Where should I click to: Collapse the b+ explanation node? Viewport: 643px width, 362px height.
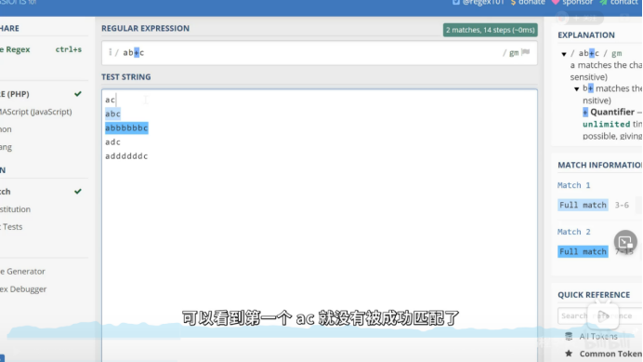coord(577,88)
